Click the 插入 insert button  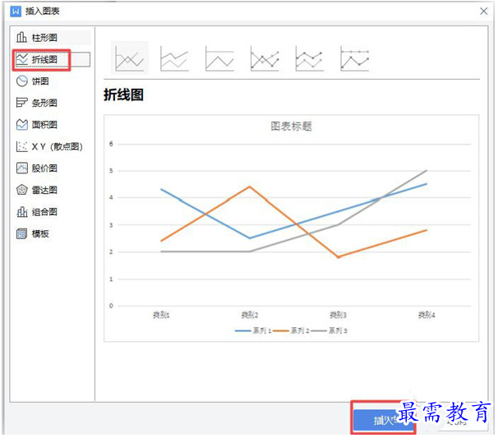click(383, 420)
